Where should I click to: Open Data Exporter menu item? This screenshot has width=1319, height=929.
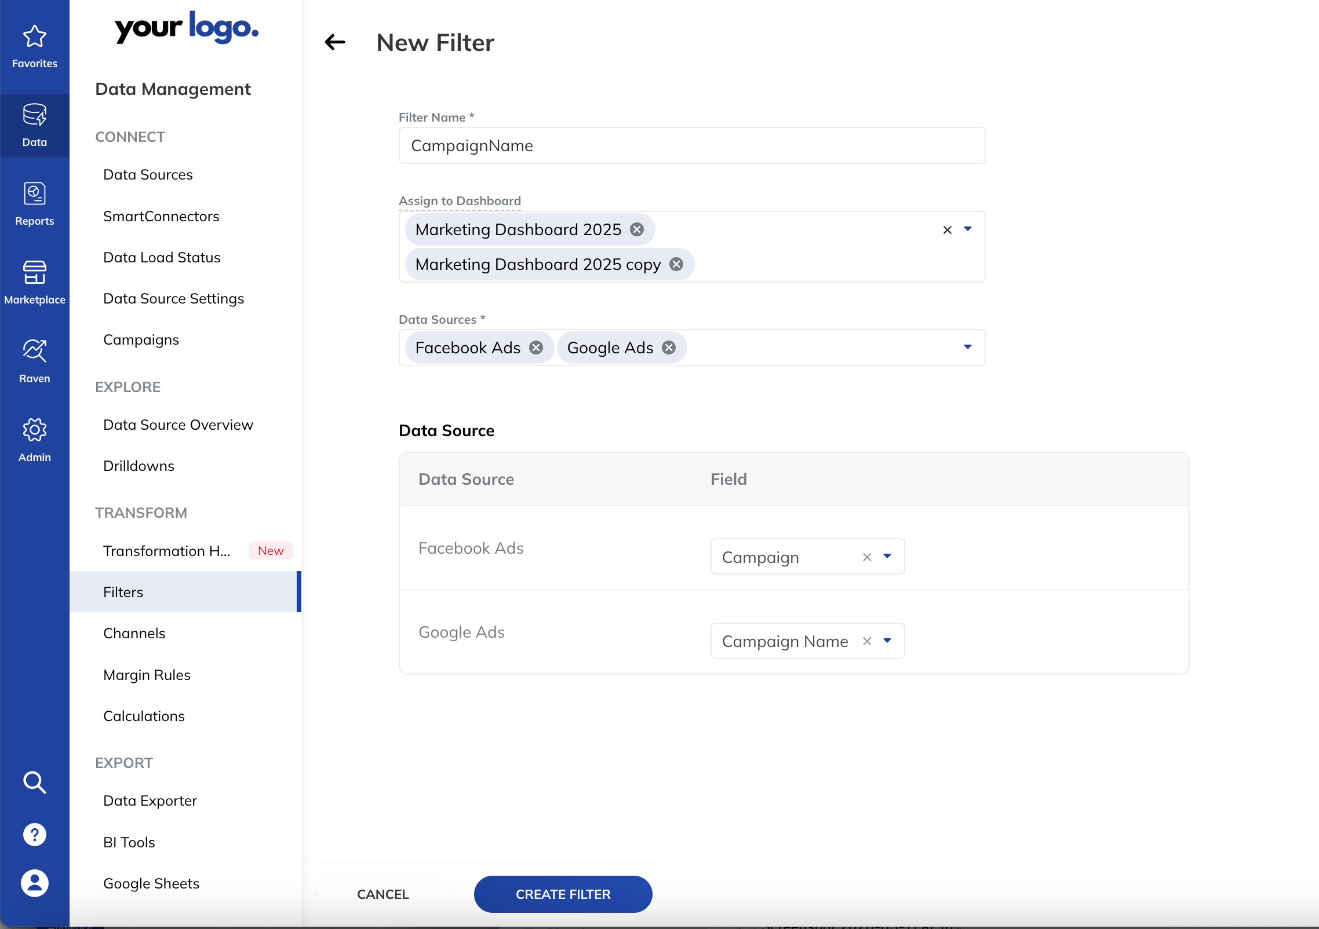point(150,800)
